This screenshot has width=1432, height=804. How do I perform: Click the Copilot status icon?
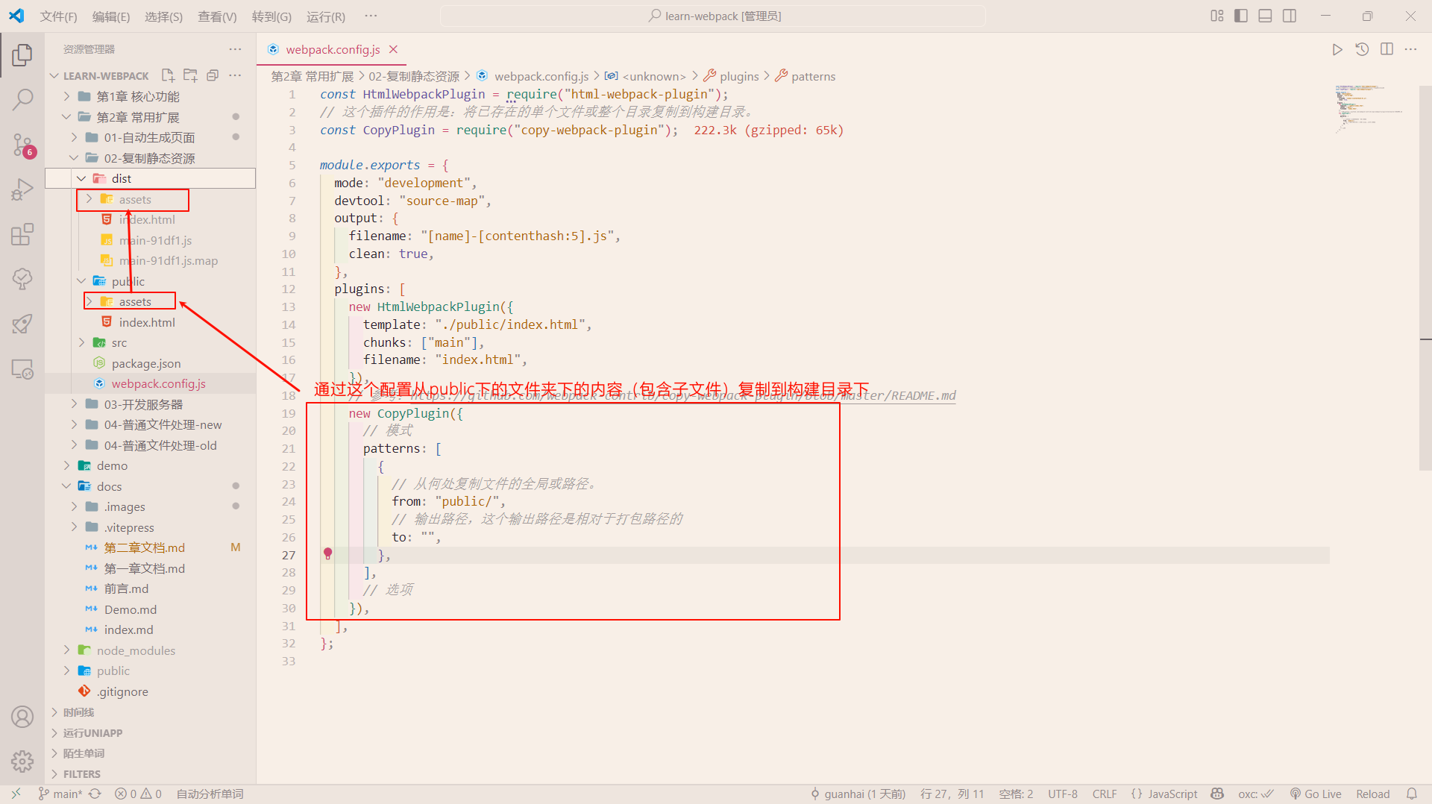[1217, 794]
